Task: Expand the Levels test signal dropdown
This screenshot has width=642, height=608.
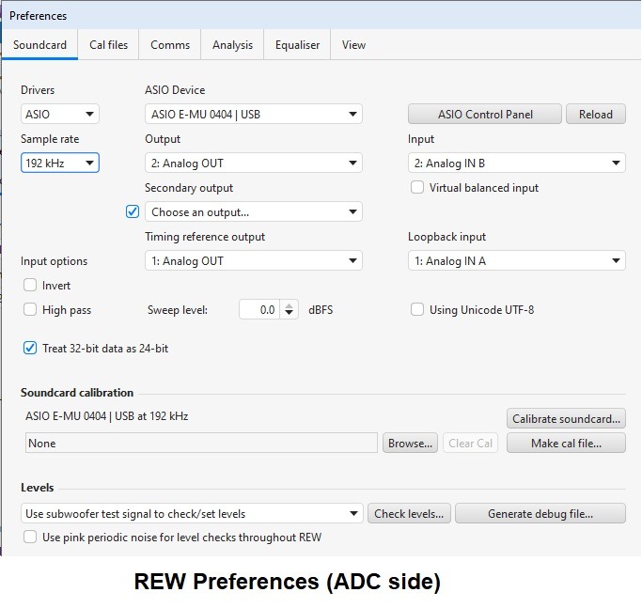Action: pyautogui.click(x=192, y=513)
